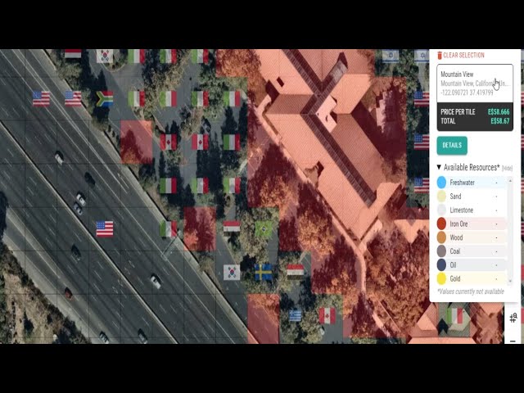Select the Freshwater blue swatch
The image size is (524, 393).
click(441, 182)
